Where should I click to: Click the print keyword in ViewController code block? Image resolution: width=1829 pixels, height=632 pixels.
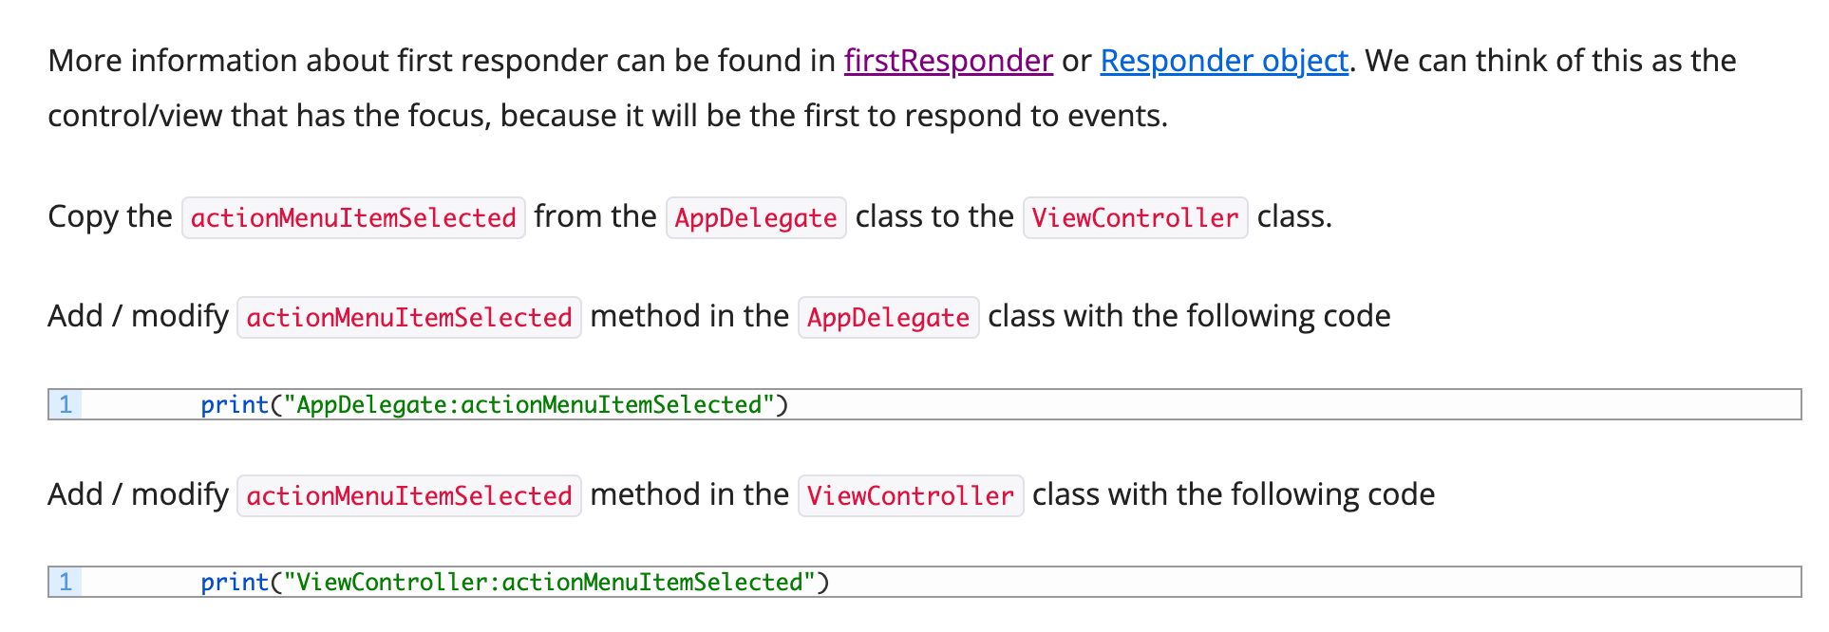coord(235,583)
